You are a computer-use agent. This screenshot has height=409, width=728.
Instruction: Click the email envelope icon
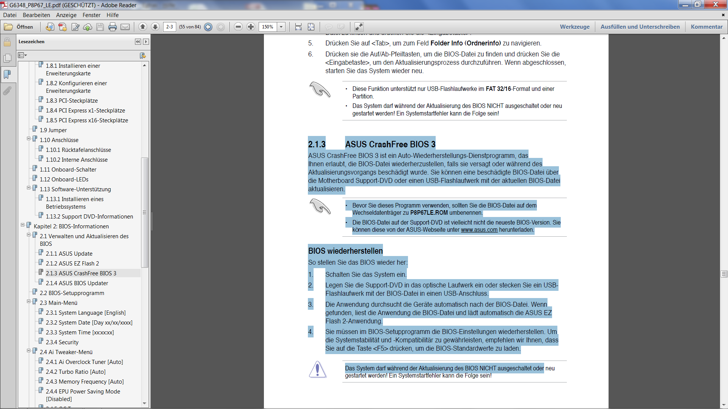125,27
